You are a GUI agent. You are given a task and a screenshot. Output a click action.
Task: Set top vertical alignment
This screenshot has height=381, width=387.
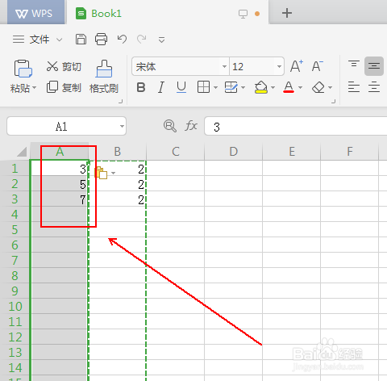coord(354,65)
